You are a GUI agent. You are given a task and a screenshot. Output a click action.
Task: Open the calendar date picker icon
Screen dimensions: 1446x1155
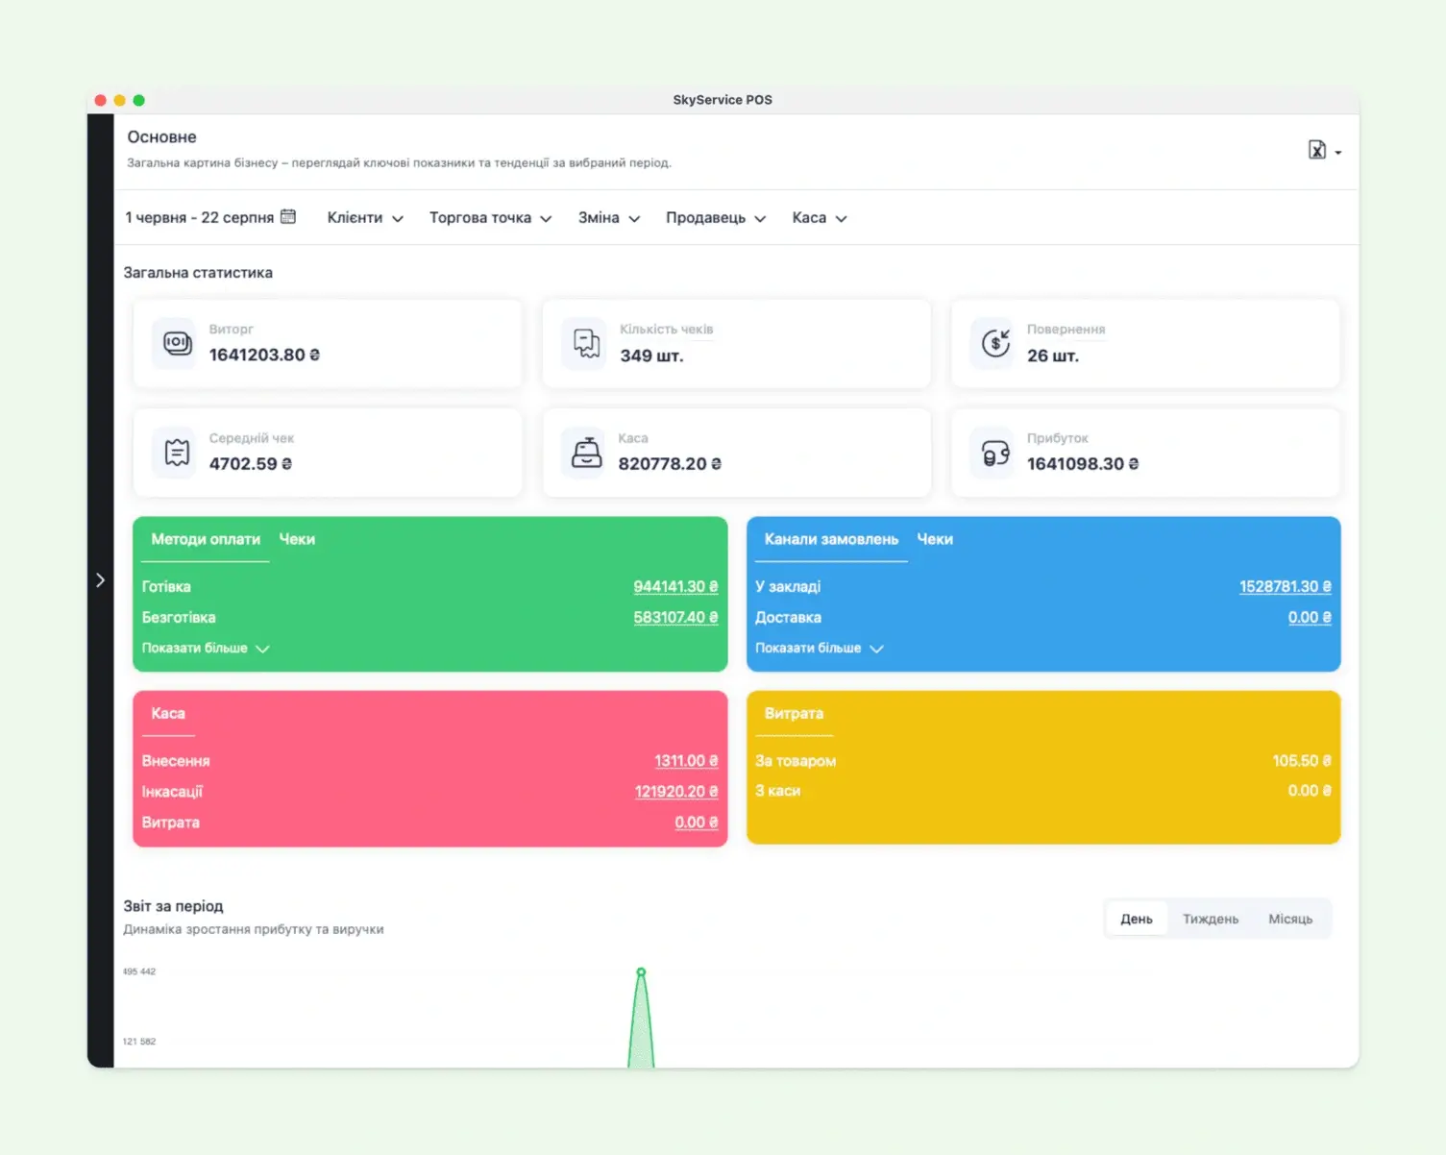(x=288, y=217)
